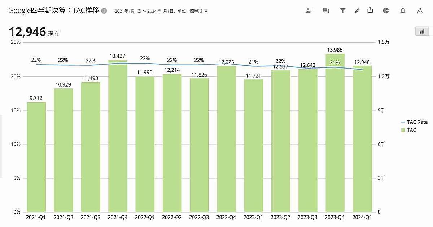
Task: Click the 25% left axis label
Action: pyautogui.click(x=16, y=42)
